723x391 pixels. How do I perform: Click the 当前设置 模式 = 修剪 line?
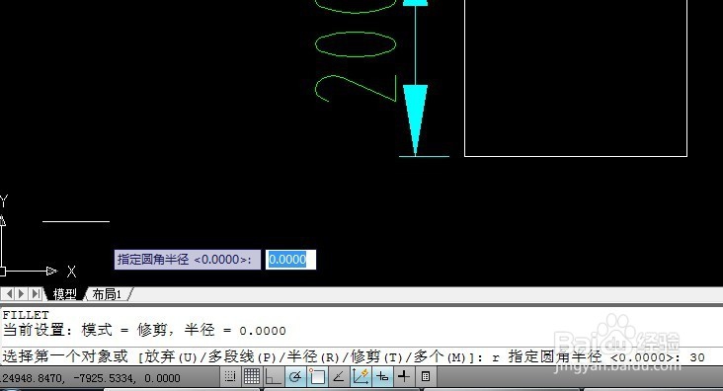(144, 330)
